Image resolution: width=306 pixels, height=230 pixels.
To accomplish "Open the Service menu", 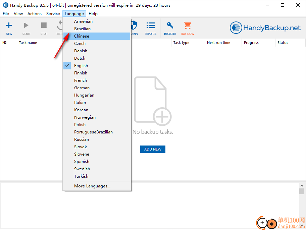I will (53, 14).
